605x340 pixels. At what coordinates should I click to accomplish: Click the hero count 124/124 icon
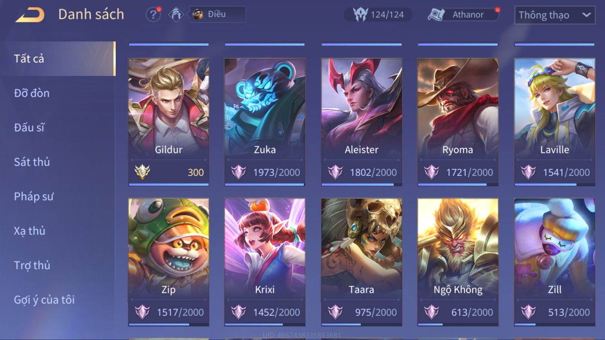[x=360, y=15]
